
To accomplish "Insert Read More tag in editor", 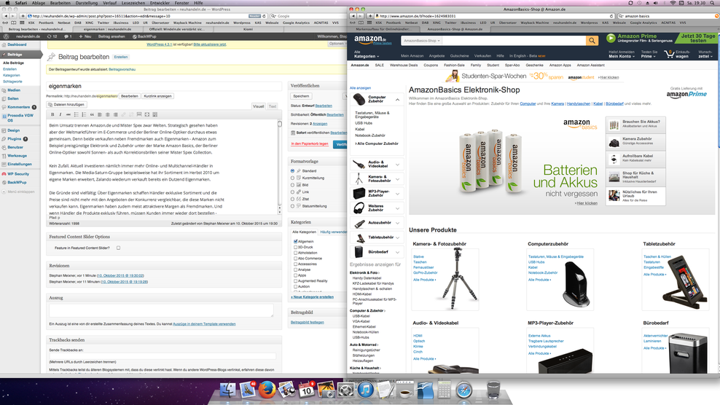I will point(139,114).
